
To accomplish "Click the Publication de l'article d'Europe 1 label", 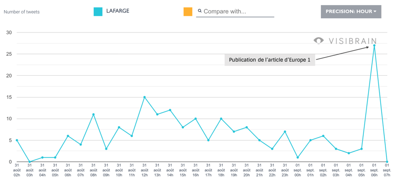I will click(270, 60).
